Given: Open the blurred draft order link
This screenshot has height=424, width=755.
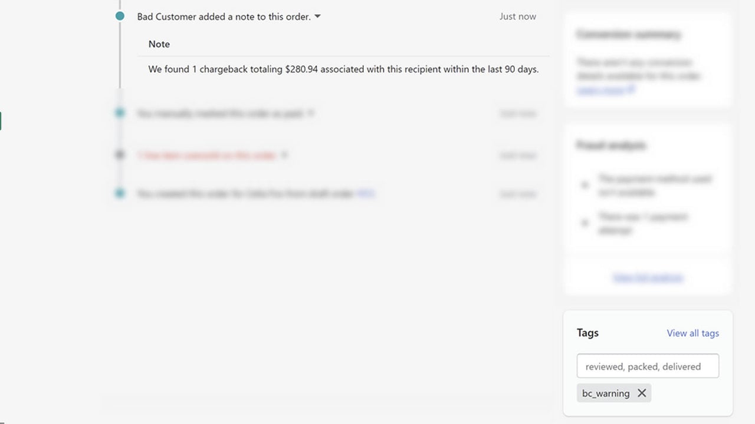Looking at the screenshot, I should pyautogui.click(x=366, y=193).
